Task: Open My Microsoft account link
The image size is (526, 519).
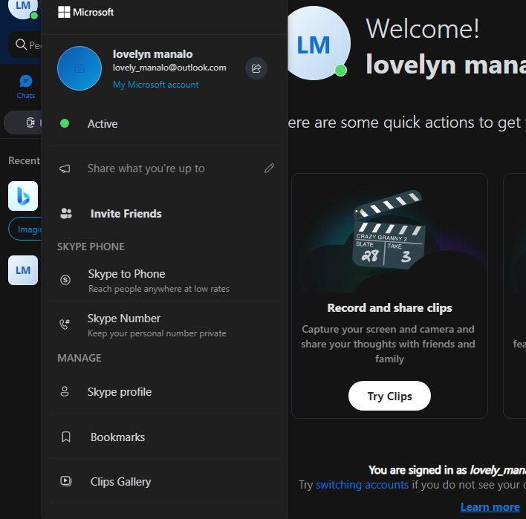Action: pyautogui.click(x=156, y=85)
